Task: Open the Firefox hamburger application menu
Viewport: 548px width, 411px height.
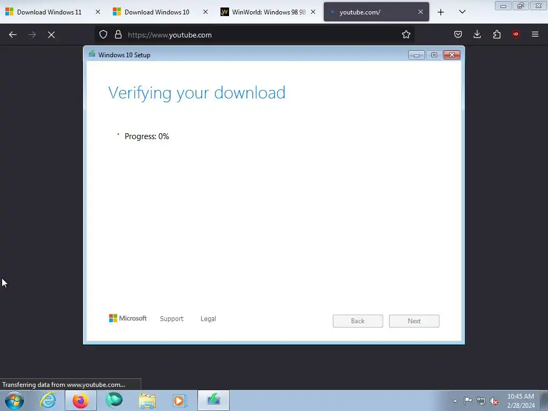Action: [x=535, y=34]
